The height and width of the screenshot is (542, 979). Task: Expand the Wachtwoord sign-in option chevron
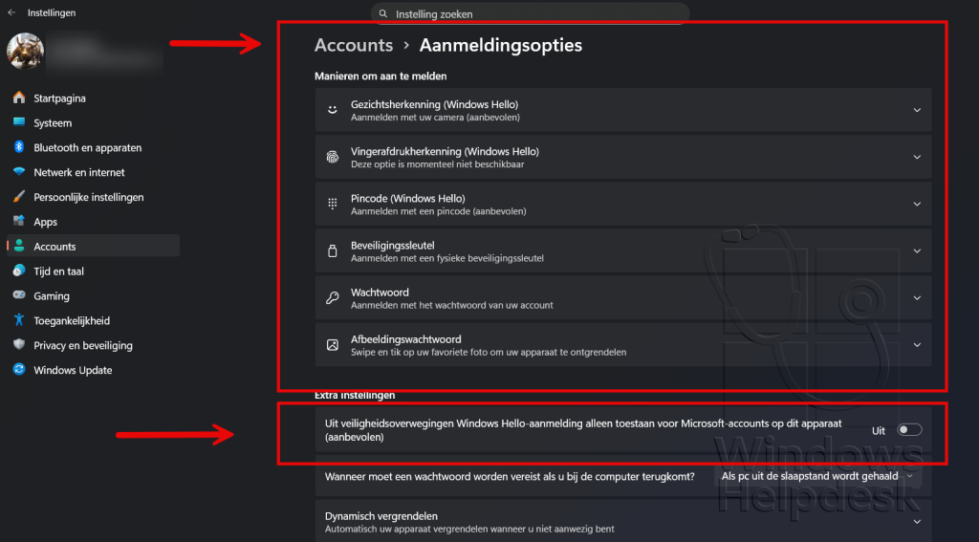tap(916, 298)
